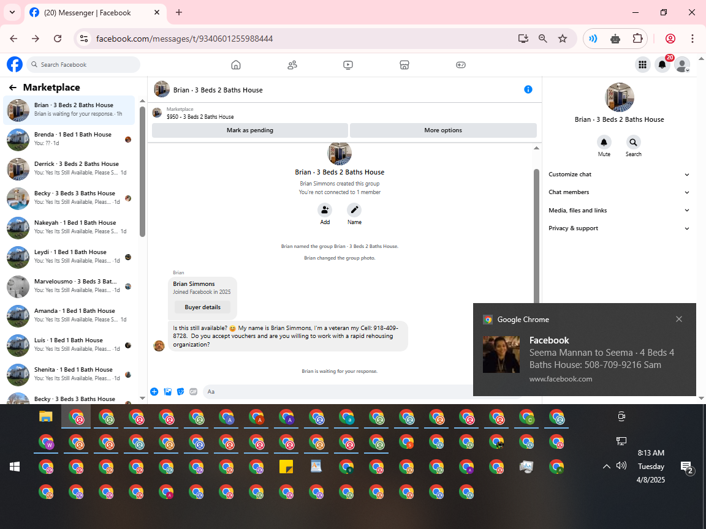Image resolution: width=706 pixels, height=529 pixels.
Task: Open the Facebook menu grid icon
Action: coord(642,65)
